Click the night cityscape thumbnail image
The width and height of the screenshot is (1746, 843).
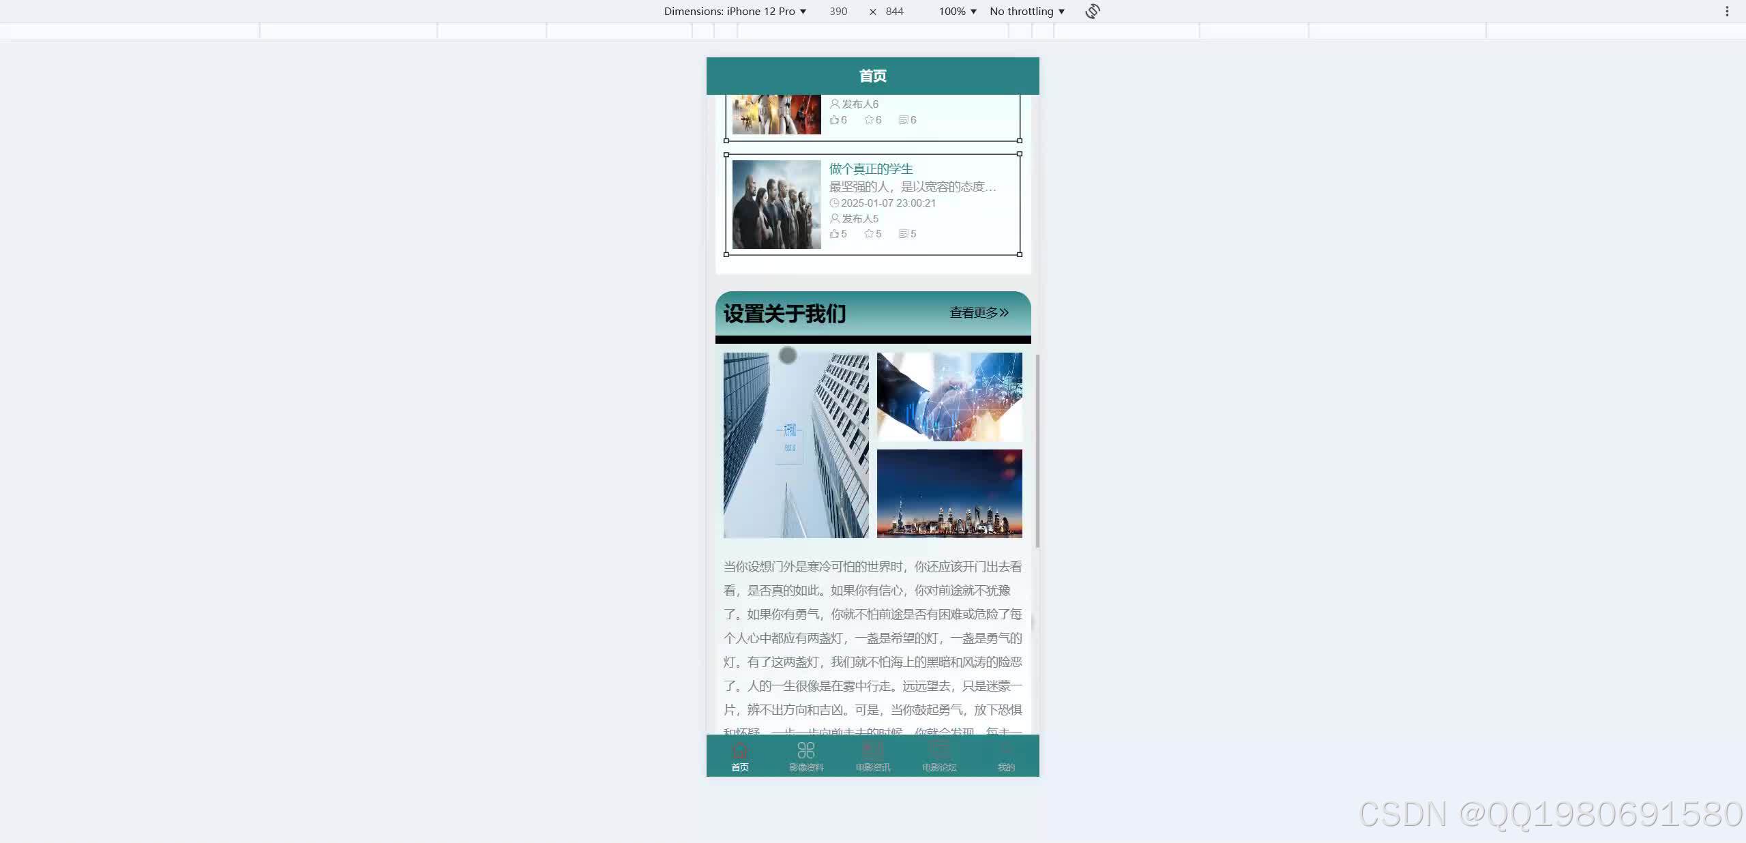pyautogui.click(x=949, y=493)
